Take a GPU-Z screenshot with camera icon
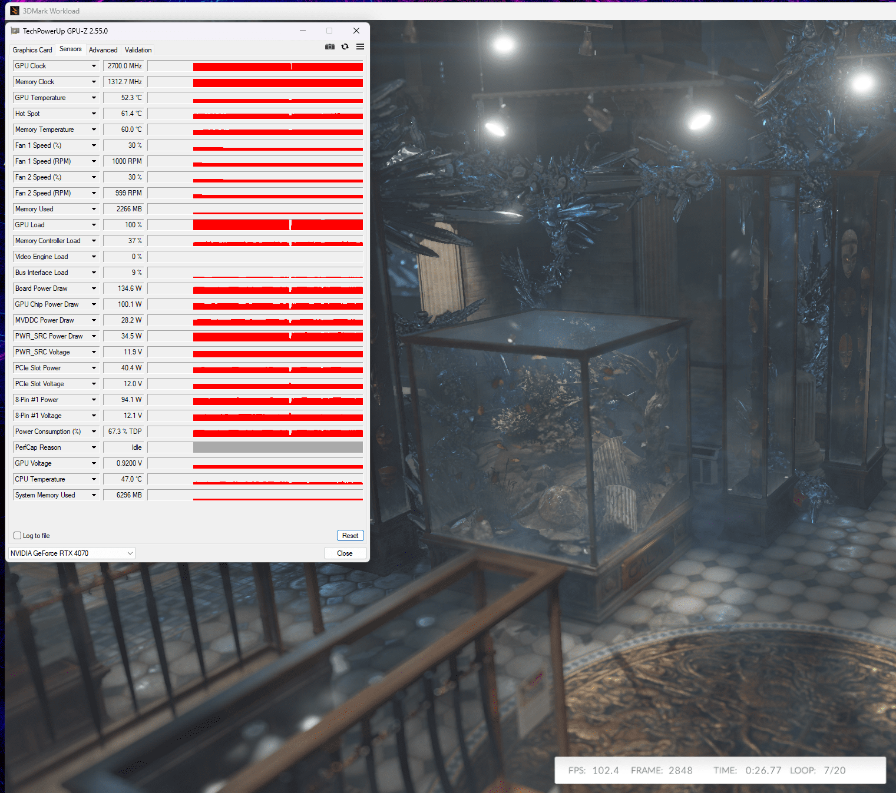Viewport: 896px width, 793px height. pos(330,47)
